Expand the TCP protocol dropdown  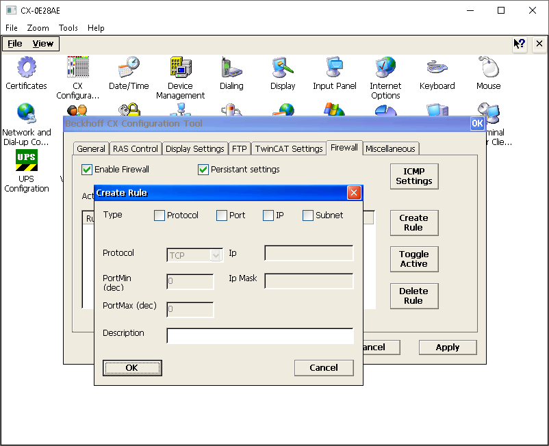(x=216, y=255)
